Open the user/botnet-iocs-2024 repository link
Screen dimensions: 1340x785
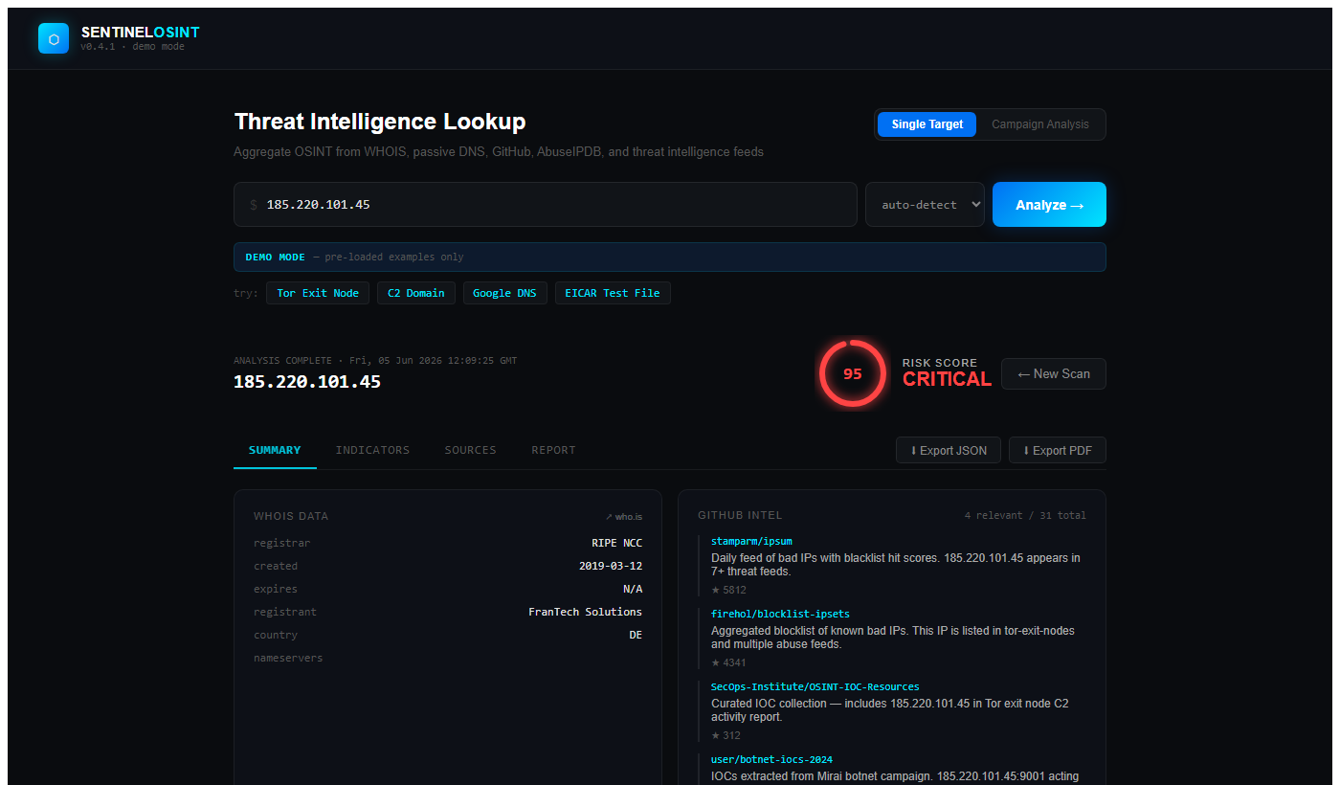pyautogui.click(x=771, y=759)
